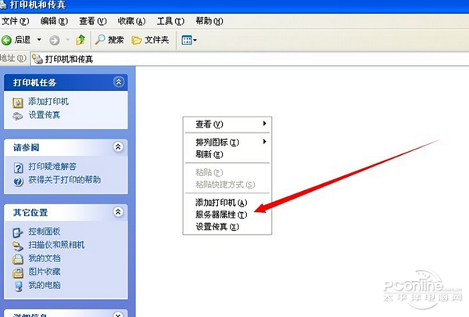Viewport: 469px width, 317px height.
Task: Click the 我的文档 folder icon
Action: 18,259
